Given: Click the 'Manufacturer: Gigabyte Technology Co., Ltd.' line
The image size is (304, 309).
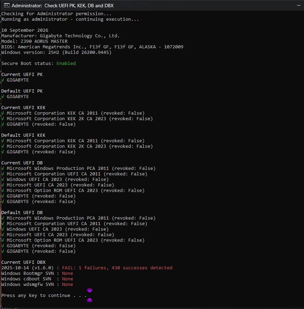Looking at the screenshot, I should pos(60,36).
